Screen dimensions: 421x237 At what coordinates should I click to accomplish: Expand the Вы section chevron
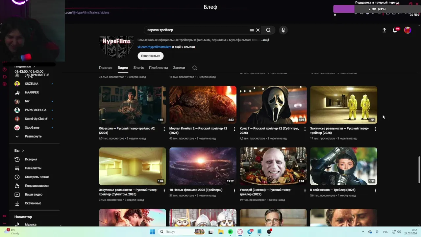pyautogui.click(x=23, y=151)
